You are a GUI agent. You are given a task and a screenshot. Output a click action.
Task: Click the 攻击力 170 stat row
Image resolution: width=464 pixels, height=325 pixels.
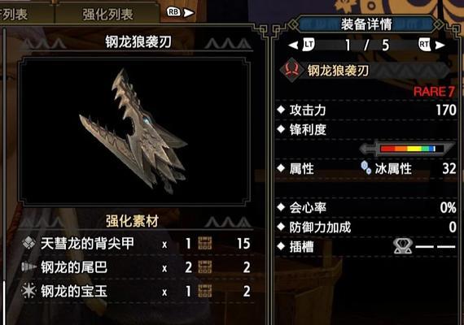point(366,110)
